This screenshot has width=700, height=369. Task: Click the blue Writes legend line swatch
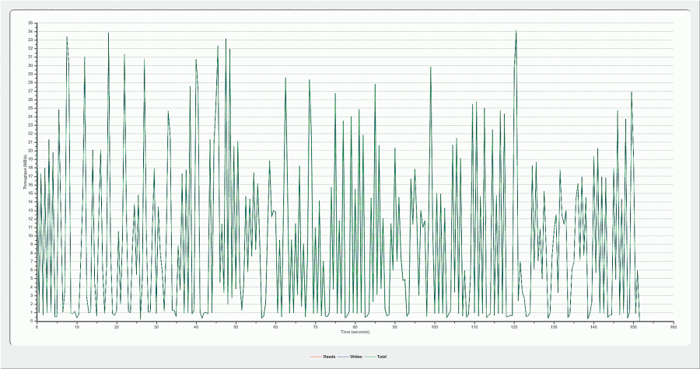click(x=343, y=357)
